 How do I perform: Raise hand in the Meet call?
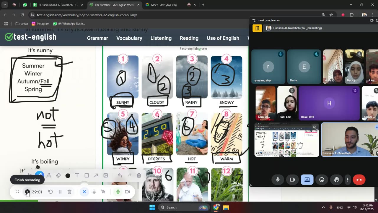336,180
